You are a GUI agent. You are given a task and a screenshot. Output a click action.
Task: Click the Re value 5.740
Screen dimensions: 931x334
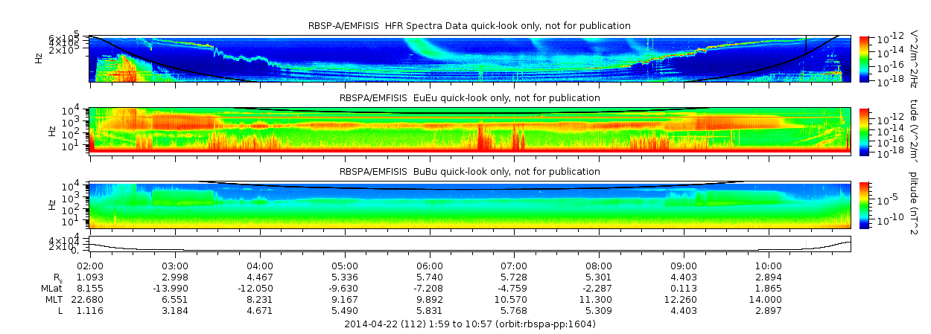tap(430, 277)
